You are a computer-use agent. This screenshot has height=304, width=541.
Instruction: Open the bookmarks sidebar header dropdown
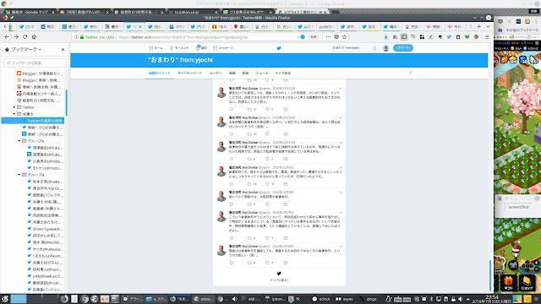[x=26, y=50]
